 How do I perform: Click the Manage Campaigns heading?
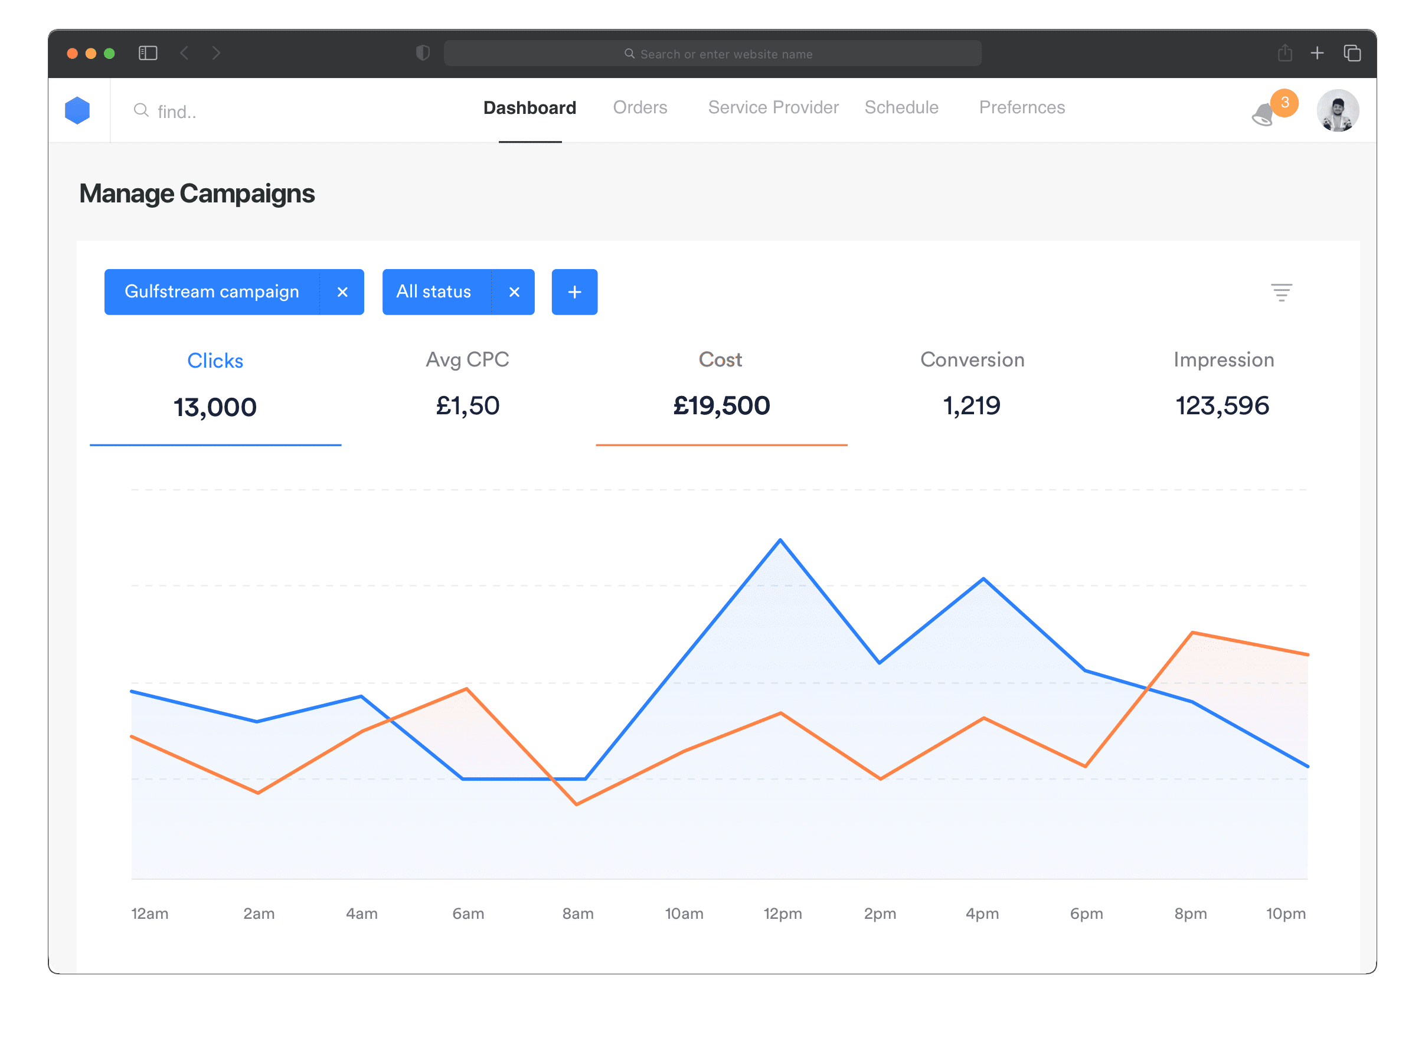click(197, 194)
